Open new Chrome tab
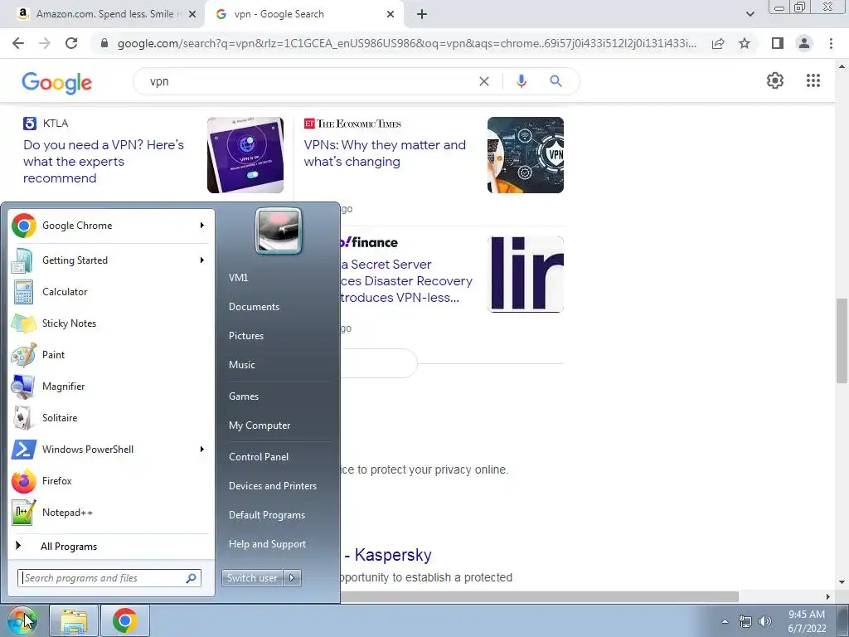 pyautogui.click(x=422, y=14)
